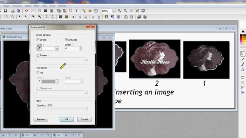Image resolution: width=246 pixels, height=138 pixels.
Task: Open the fill Style dropdown
Action: click(x=73, y=81)
